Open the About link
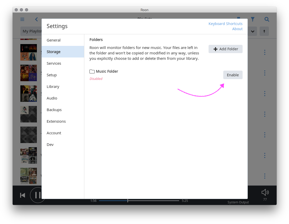 coord(237,29)
